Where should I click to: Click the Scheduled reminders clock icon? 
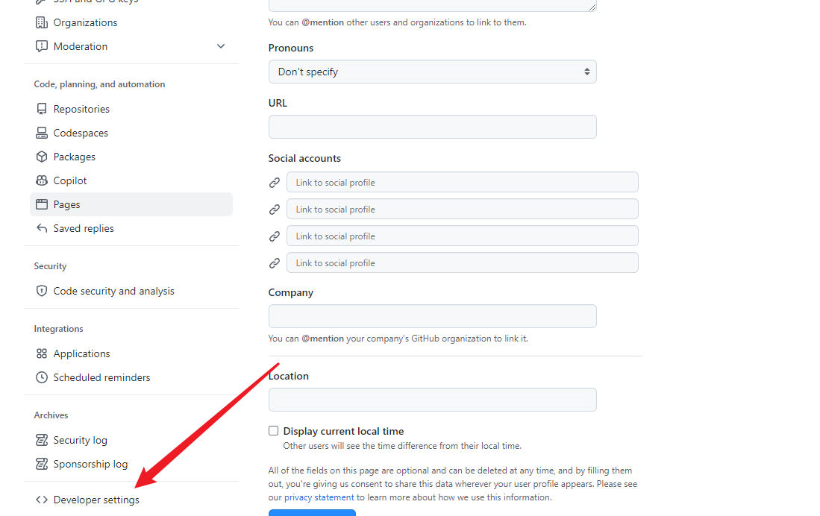pos(42,377)
